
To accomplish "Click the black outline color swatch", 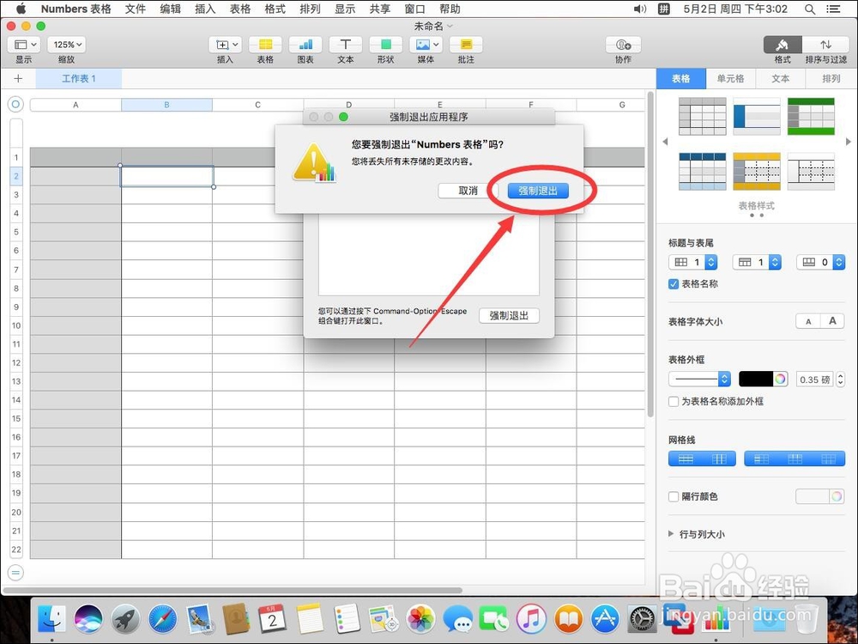I will click(756, 379).
